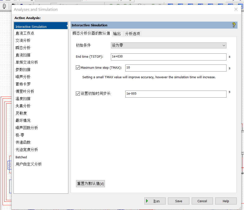Select the 瞬态分析仪器的默认值 tab
Screen dimensions: 244x210
pos(91,33)
